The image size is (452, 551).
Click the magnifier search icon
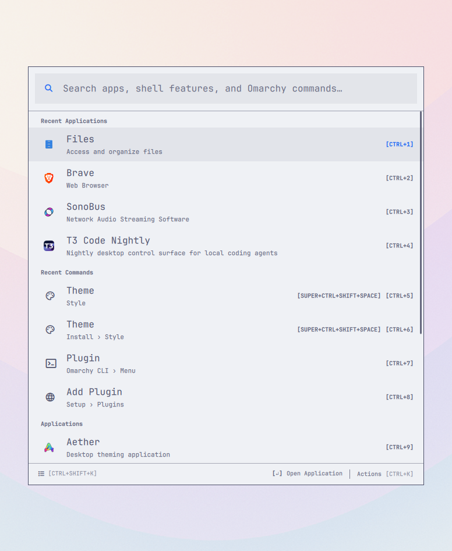pyautogui.click(x=48, y=88)
